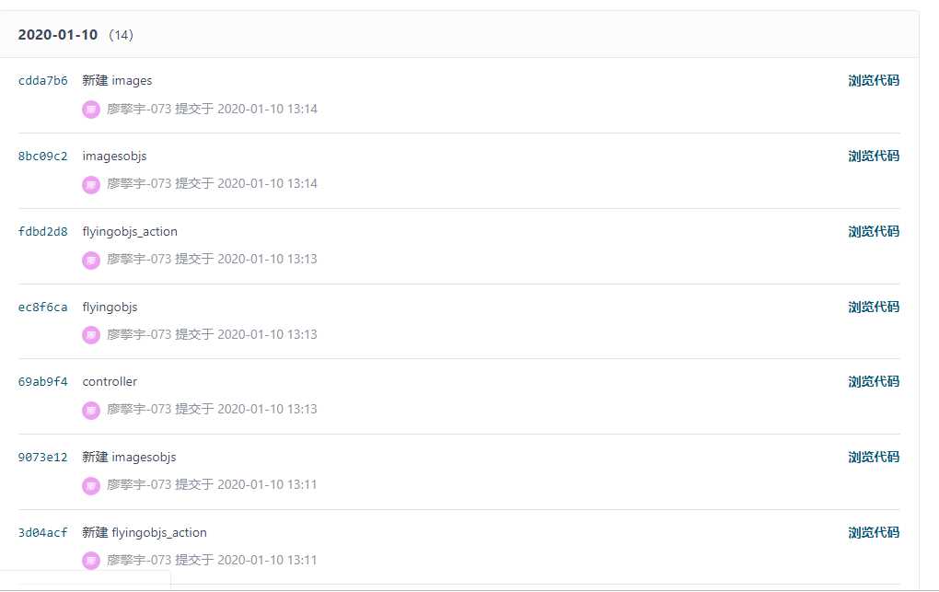Click 浏览代码 for the controller commit
The image size is (939, 592).
coord(873,382)
